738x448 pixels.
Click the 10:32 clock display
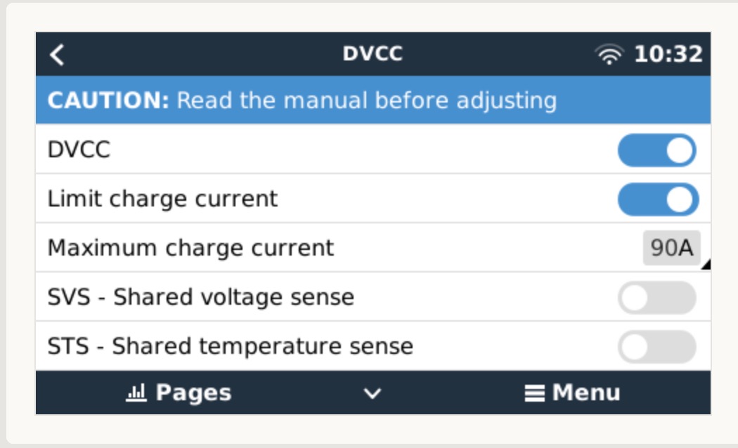click(x=668, y=55)
